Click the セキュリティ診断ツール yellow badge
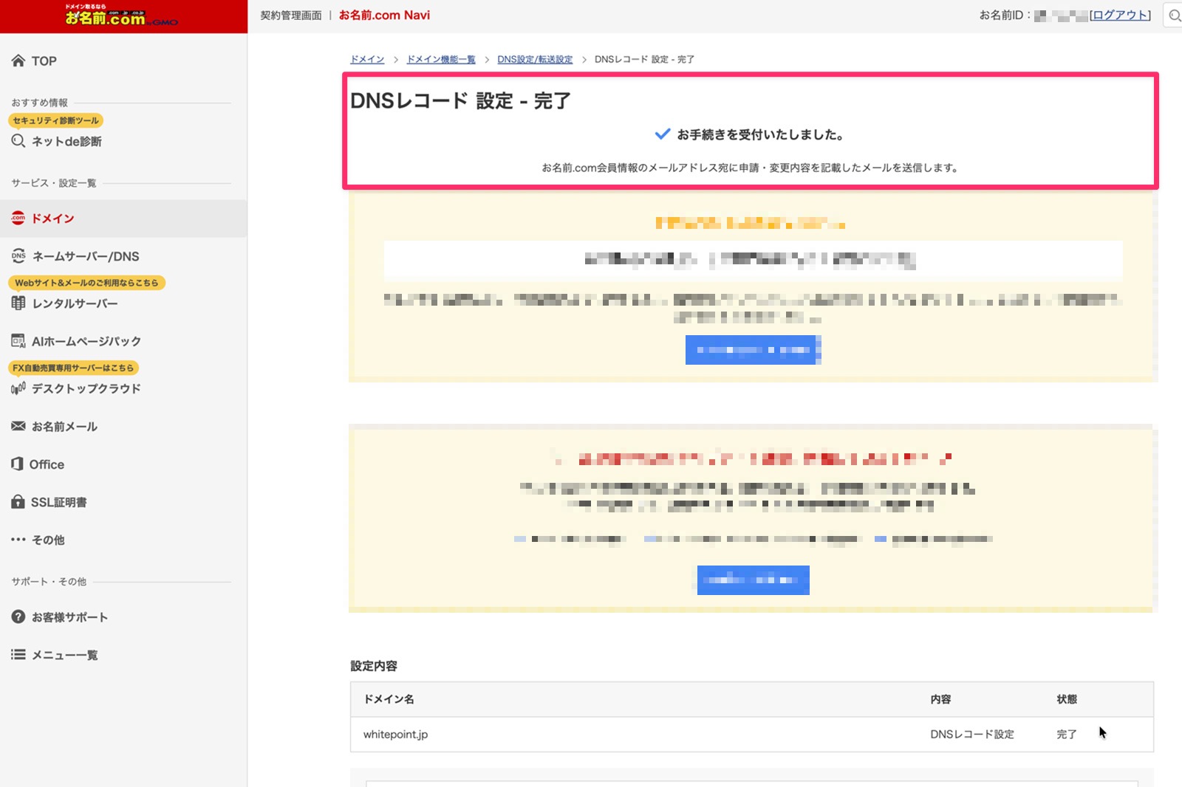This screenshot has width=1182, height=787. [x=55, y=120]
